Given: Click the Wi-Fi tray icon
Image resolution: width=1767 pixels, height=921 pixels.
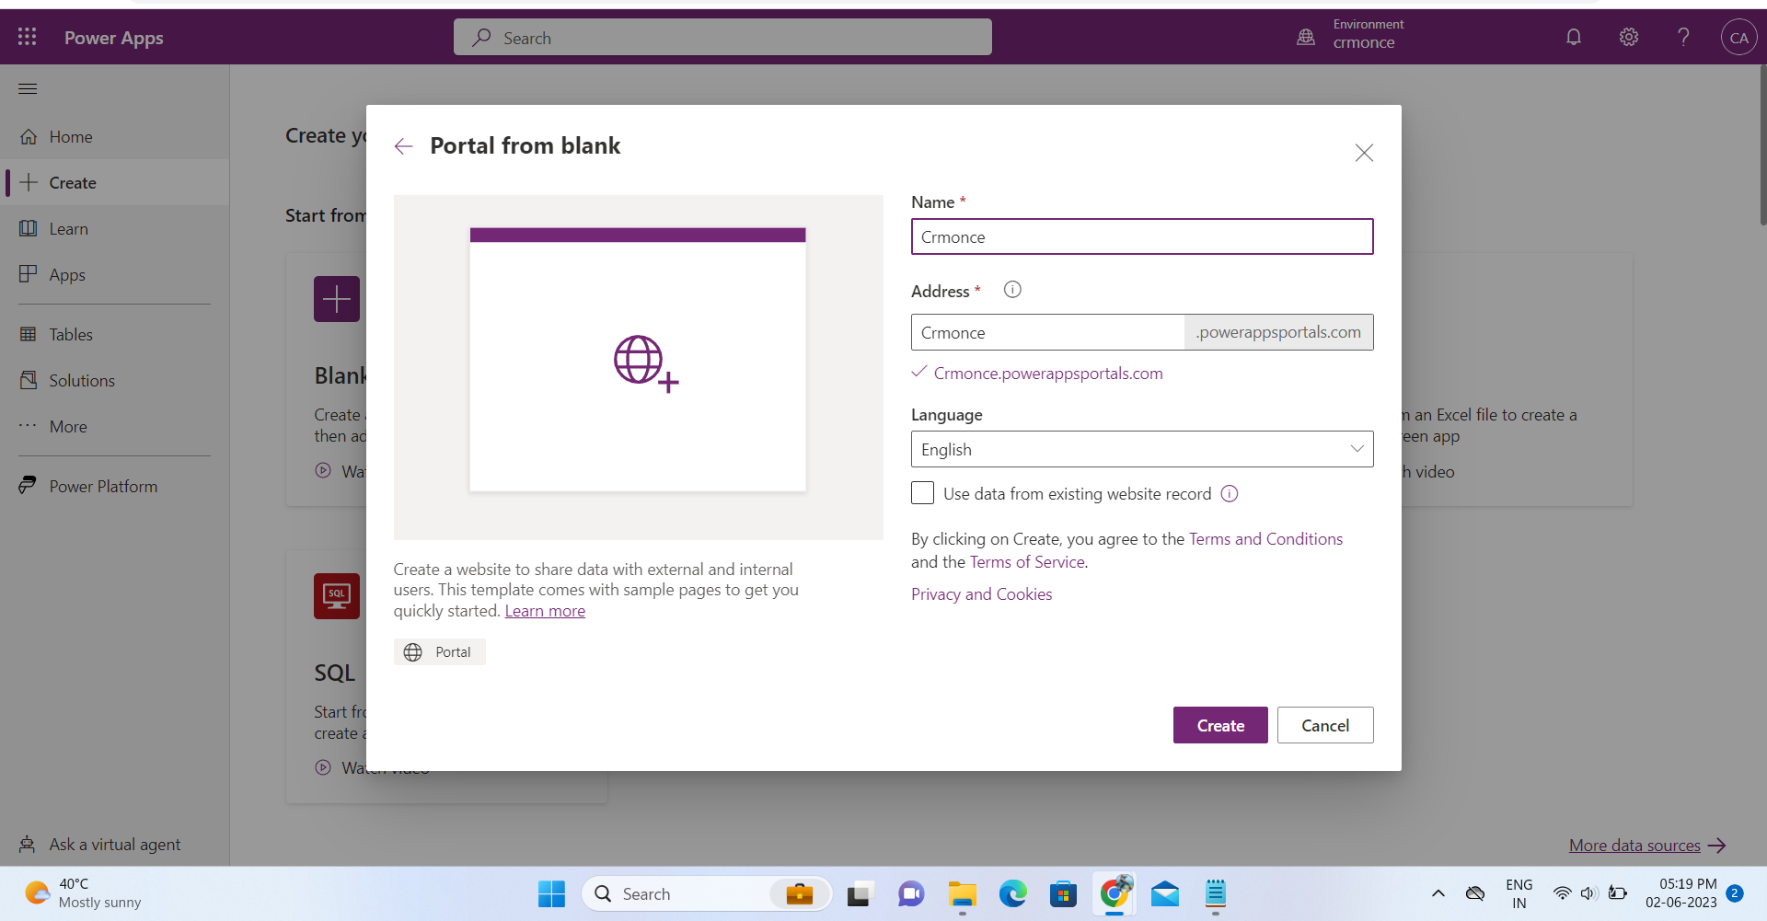Looking at the screenshot, I should [x=1562, y=893].
